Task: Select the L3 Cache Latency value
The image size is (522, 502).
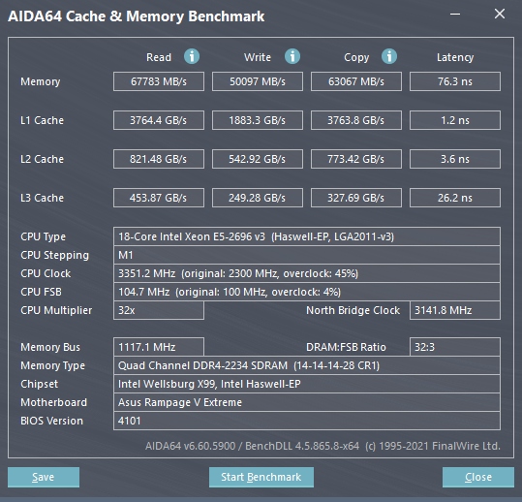Action: (x=455, y=198)
